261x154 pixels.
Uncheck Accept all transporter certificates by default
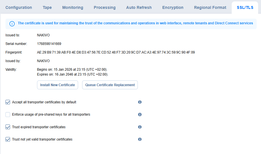[x=8, y=102]
